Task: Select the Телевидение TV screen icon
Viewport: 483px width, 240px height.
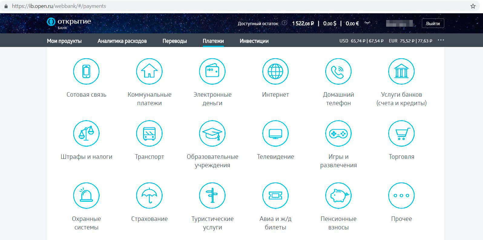Action: click(x=275, y=133)
